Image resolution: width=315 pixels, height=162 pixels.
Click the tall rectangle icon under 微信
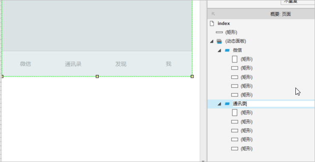[x=235, y=59]
